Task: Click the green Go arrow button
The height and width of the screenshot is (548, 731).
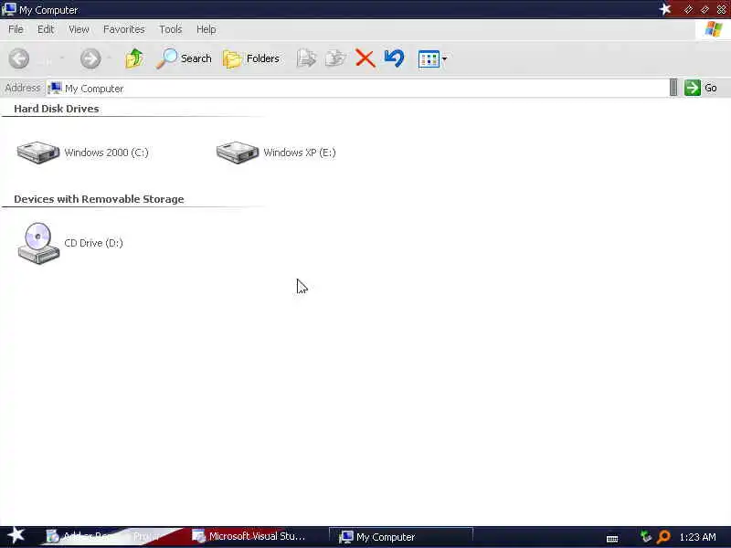Action: tap(693, 88)
